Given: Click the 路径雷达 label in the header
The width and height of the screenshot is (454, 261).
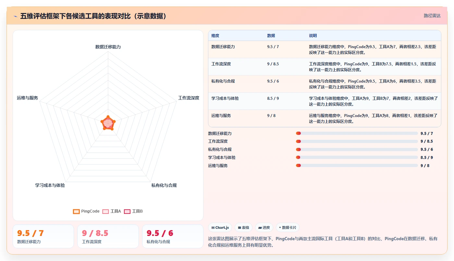Looking at the screenshot, I should [432, 16].
